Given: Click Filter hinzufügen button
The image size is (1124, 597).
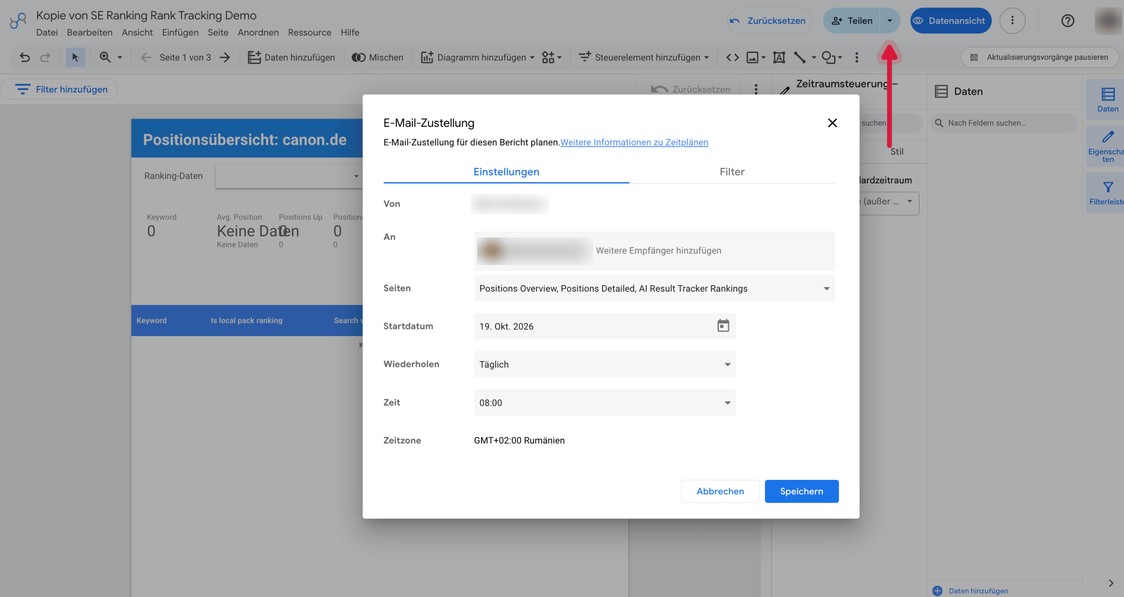Looking at the screenshot, I should point(60,89).
